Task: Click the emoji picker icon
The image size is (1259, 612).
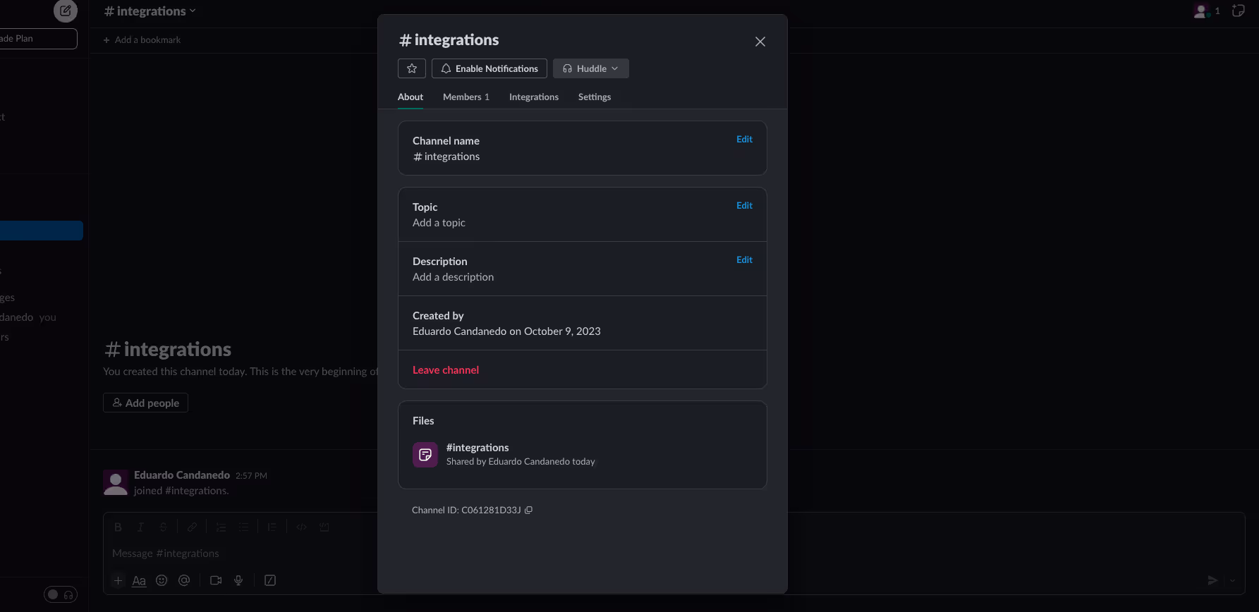Action: tap(162, 580)
